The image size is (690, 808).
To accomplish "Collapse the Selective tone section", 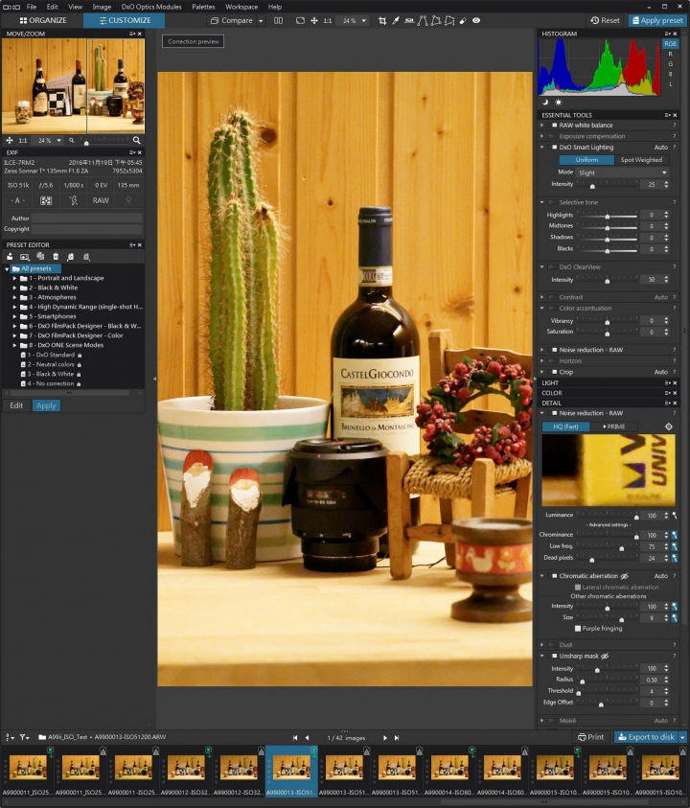I will click(x=542, y=202).
